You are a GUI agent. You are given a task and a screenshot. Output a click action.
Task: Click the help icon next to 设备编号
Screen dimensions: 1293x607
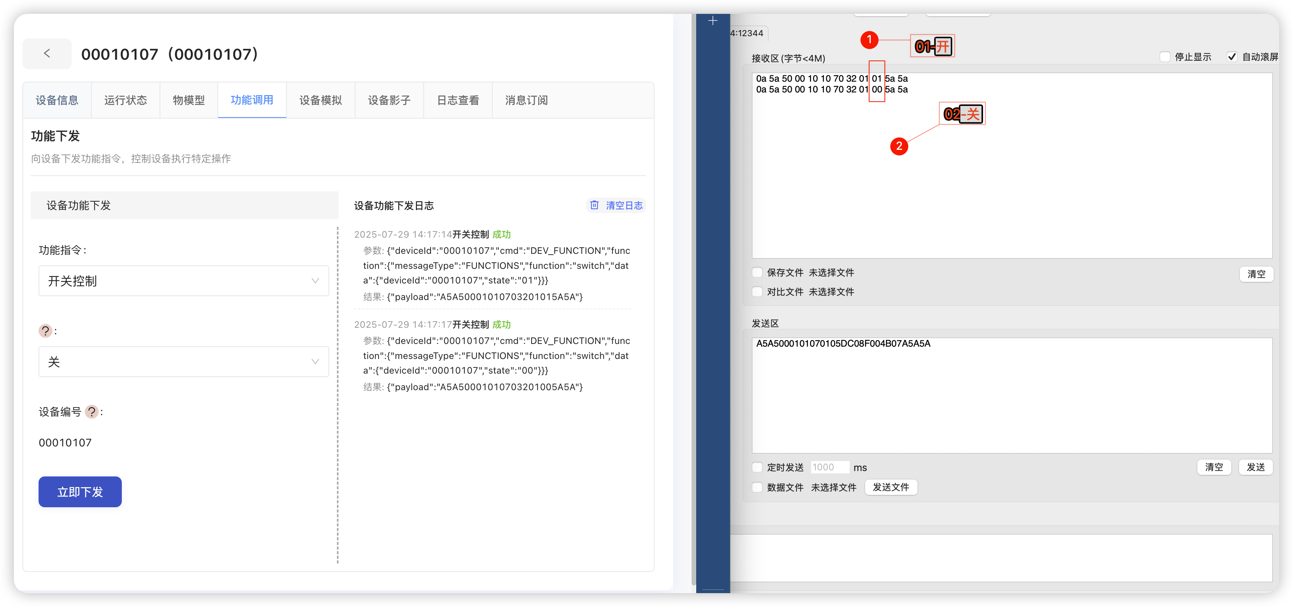click(x=91, y=412)
